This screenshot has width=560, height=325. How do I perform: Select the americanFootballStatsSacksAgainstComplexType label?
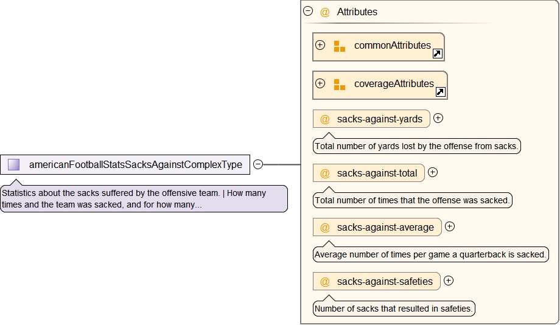click(135, 164)
